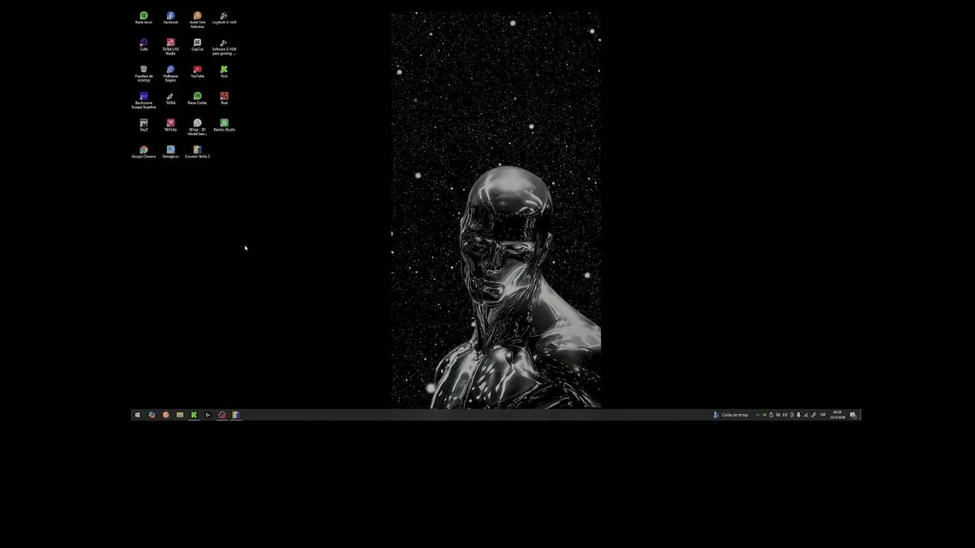Launch Wallpaper Engine desktop shortcut
This screenshot has height=548, width=975.
tap(171, 73)
